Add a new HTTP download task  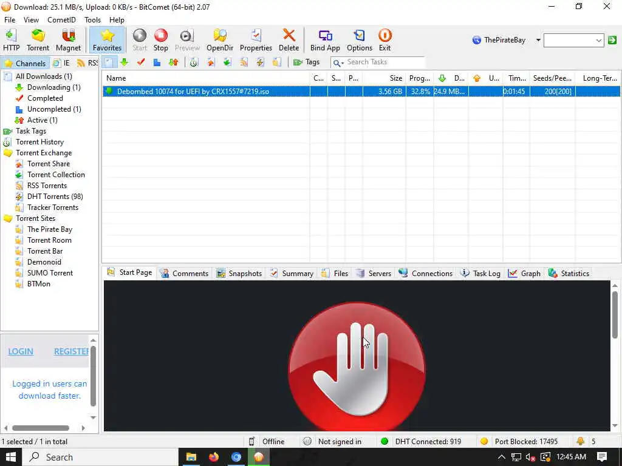pos(11,40)
